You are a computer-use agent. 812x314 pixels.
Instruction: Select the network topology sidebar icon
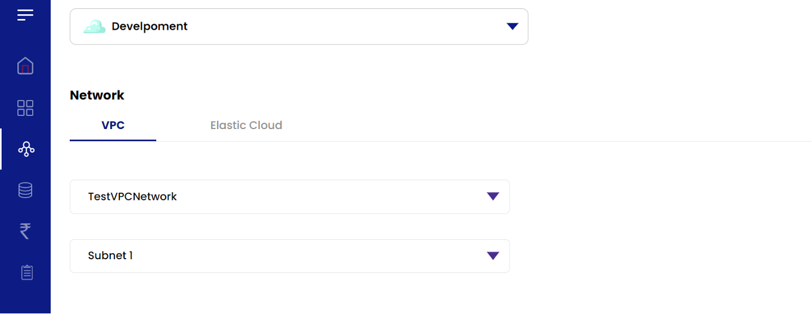(x=26, y=149)
